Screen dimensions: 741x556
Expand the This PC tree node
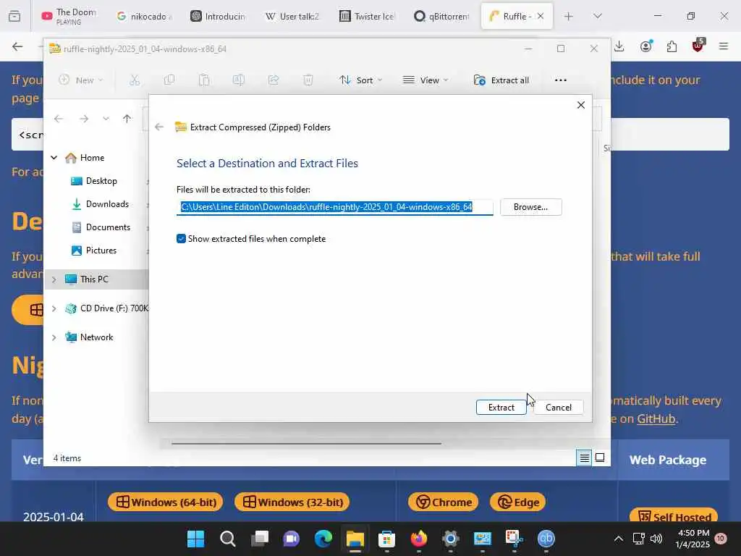(x=54, y=279)
